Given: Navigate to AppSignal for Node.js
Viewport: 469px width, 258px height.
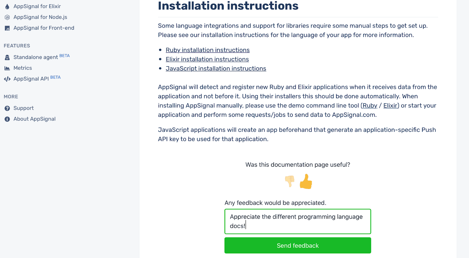Looking at the screenshot, I should [40, 17].
